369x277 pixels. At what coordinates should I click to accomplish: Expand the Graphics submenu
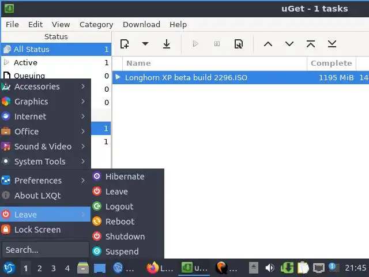pyautogui.click(x=45, y=102)
